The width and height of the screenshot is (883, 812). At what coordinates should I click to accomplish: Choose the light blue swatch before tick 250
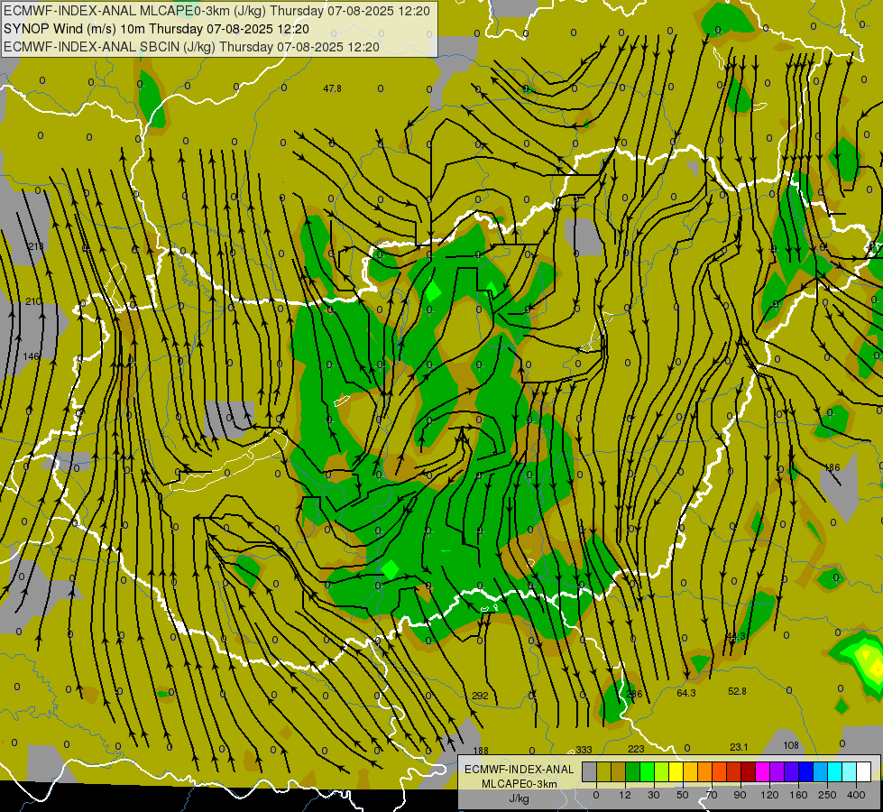(x=820, y=772)
